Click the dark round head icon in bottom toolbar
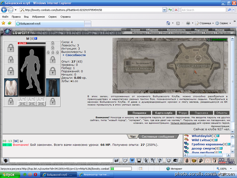 pos(201,161)
